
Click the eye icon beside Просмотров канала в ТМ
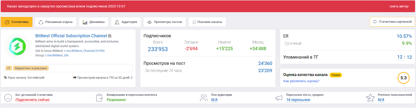pos(75,78)
